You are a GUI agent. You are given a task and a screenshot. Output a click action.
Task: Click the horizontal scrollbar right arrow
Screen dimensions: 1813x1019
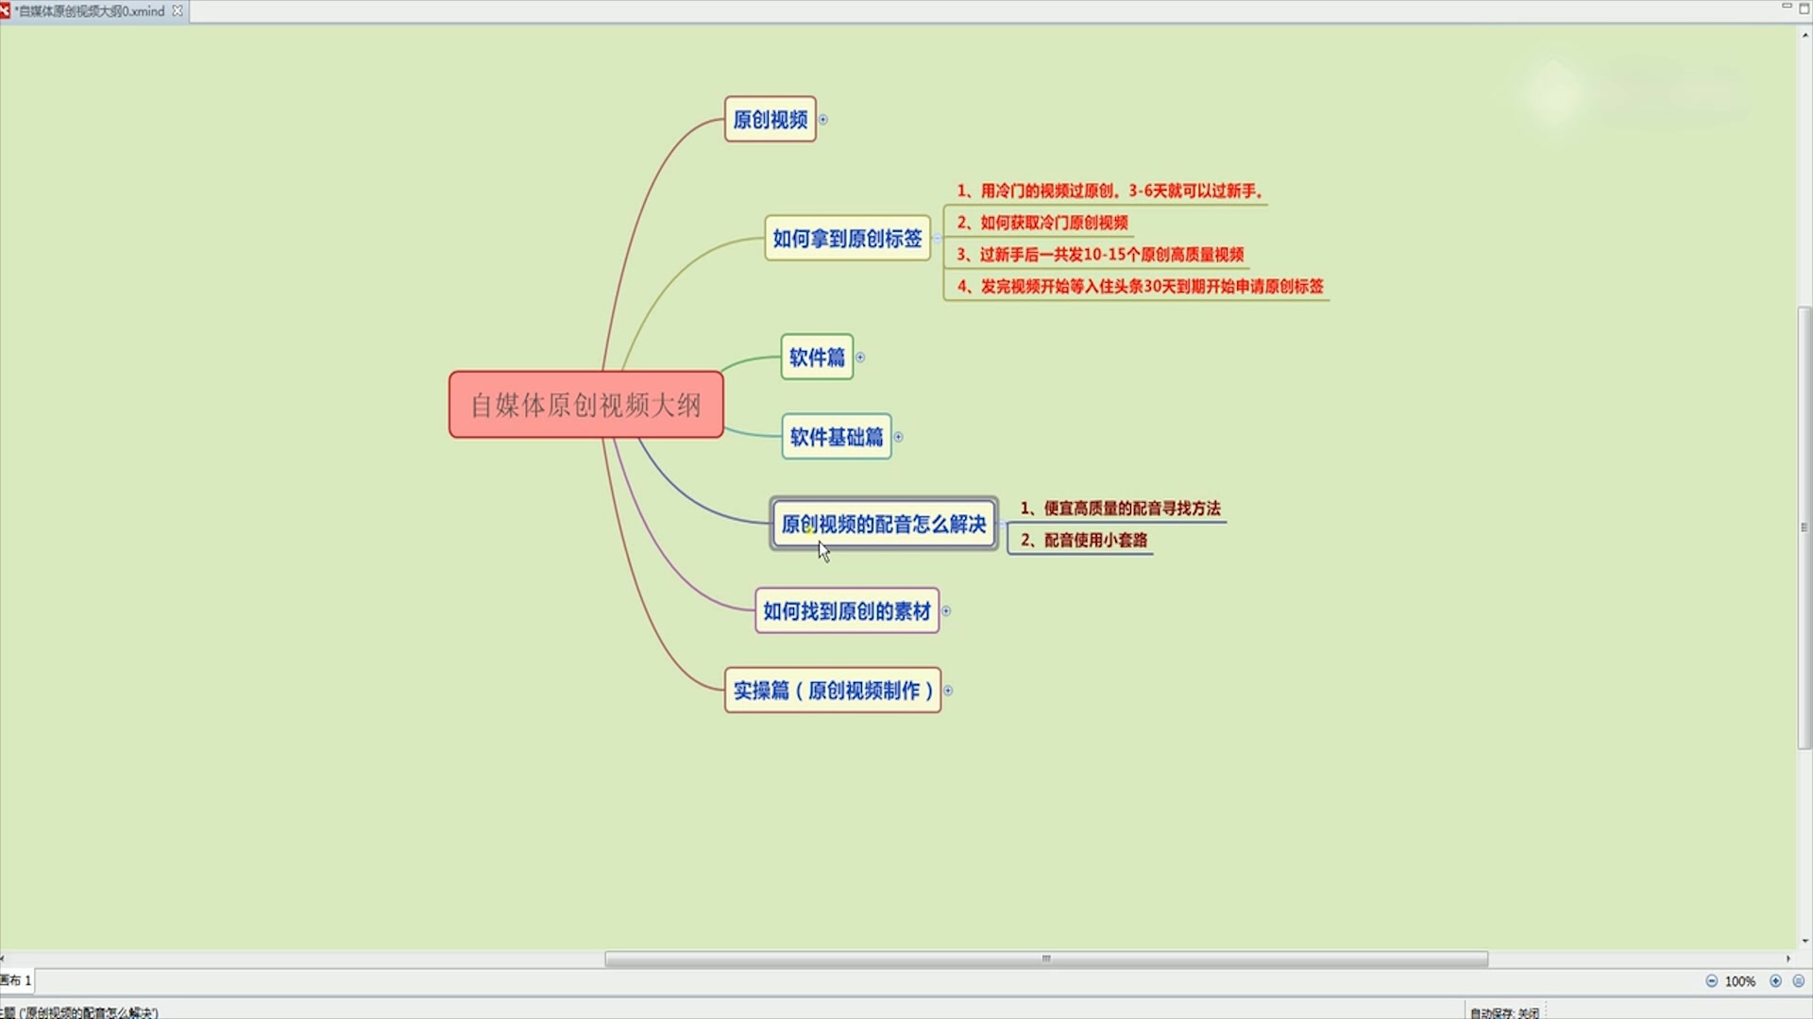tap(1788, 959)
